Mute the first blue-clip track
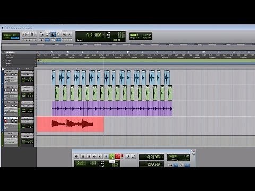The width and height of the screenshot is (255, 191). click(x=16, y=75)
